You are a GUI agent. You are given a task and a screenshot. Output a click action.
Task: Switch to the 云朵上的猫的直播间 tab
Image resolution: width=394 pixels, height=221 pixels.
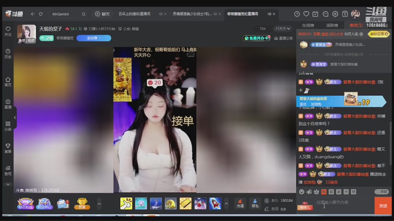pos(134,14)
